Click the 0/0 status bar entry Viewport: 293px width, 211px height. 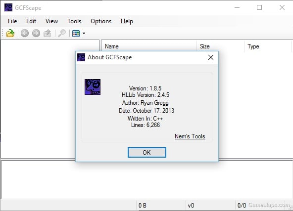[242, 206]
